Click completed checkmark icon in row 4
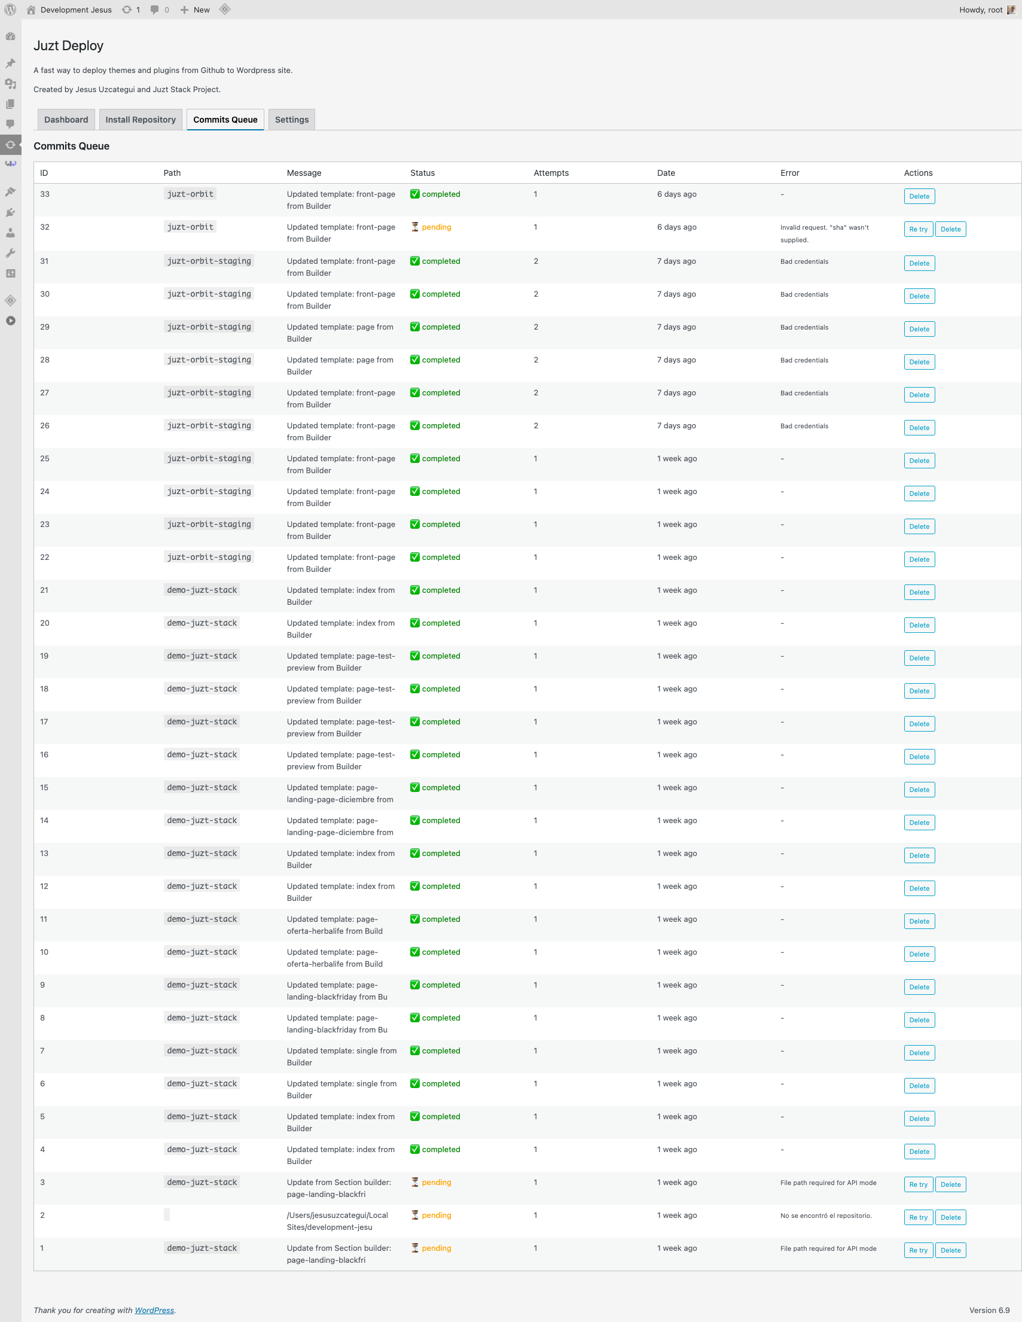This screenshot has height=1322, width=1022. [414, 1149]
